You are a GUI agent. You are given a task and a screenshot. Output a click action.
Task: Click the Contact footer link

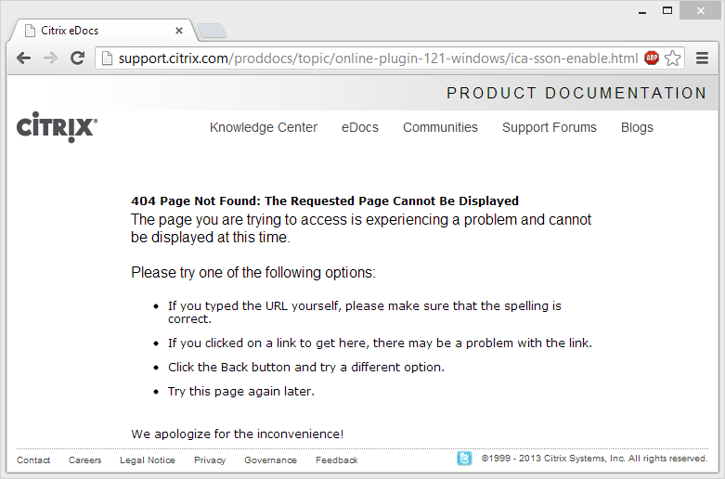(x=33, y=460)
